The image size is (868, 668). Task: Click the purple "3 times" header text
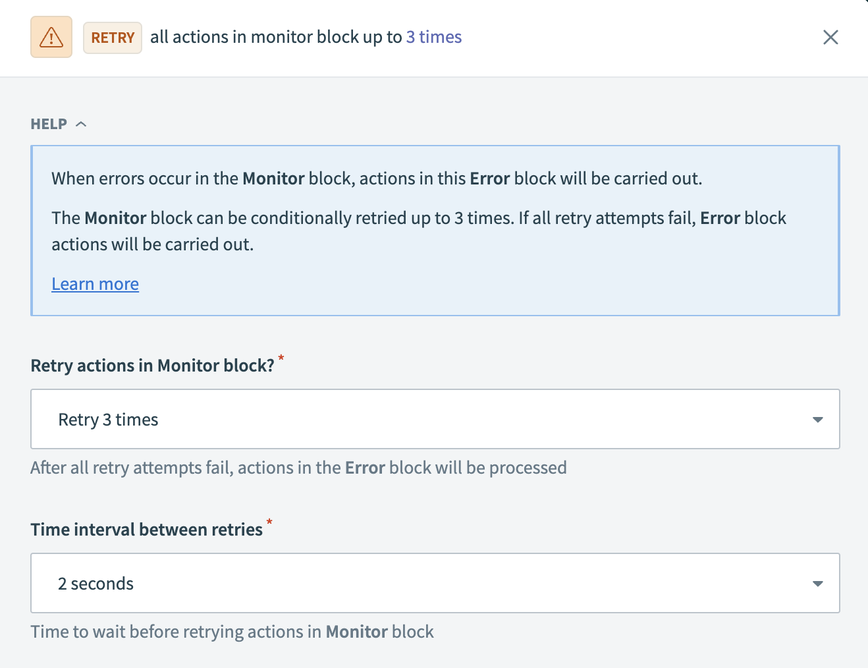coord(434,38)
